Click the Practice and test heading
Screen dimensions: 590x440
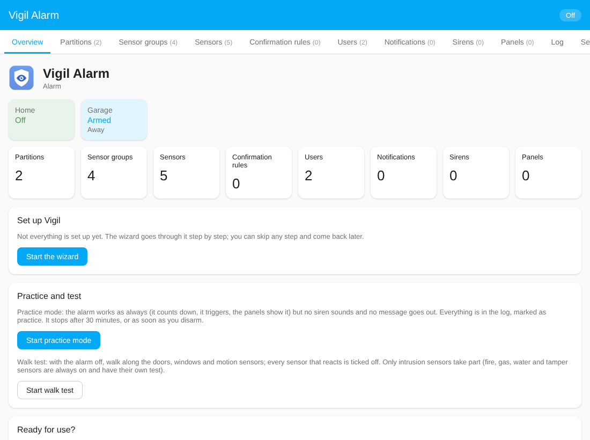[x=49, y=296]
